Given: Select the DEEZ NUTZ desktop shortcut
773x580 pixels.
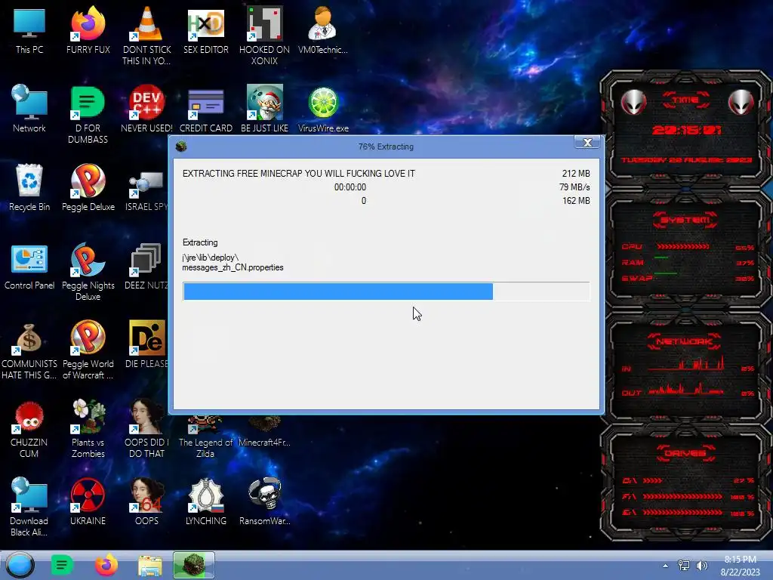Looking at the screenshot, I should pos(146,267).
